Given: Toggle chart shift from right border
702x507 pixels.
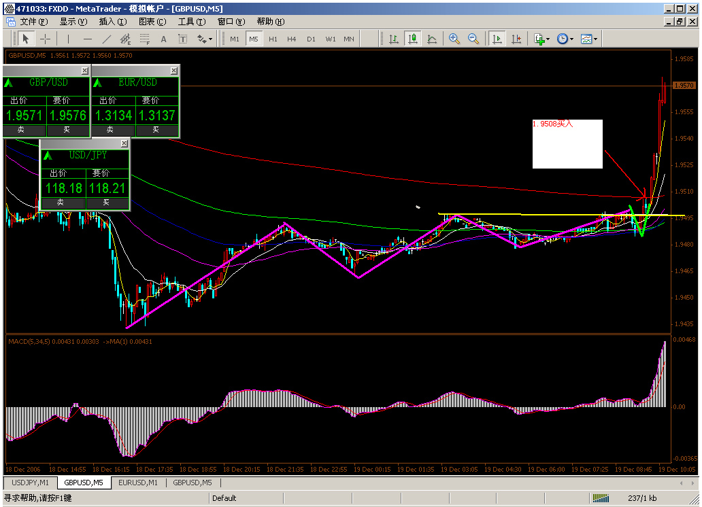Looking at the screenshot, I should coord(516,39).
